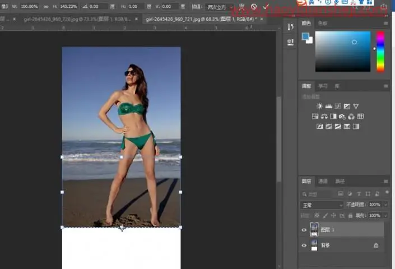This screenshot has height=269, width=395.
Task: Open the fill 100% dropdown arrow
Action: coord(385,216)
